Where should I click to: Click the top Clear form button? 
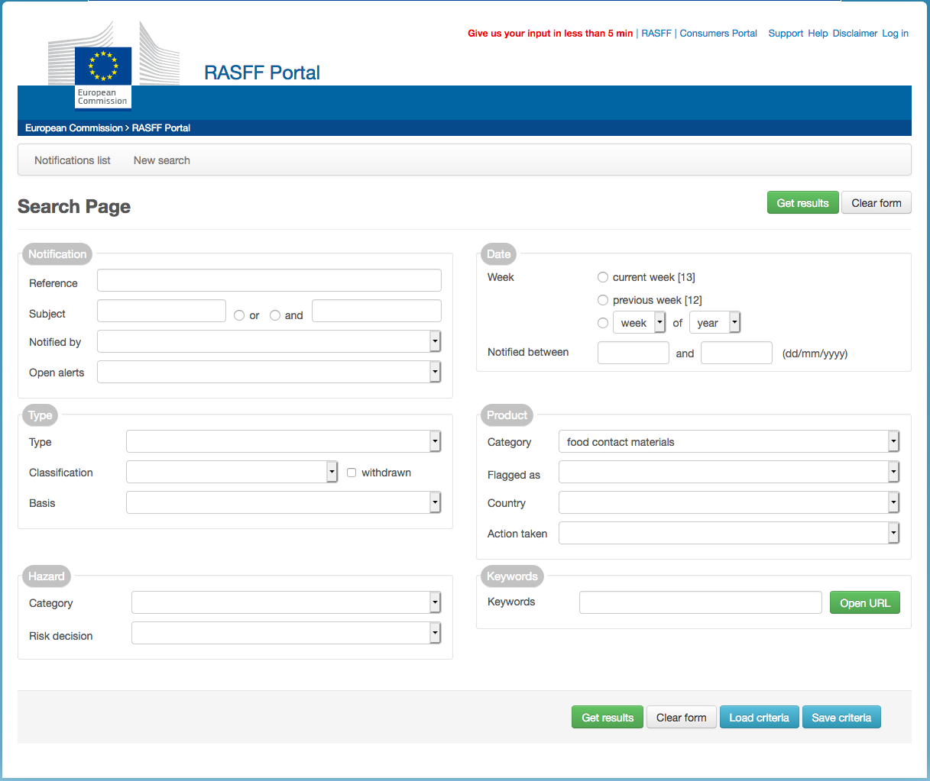pos(877,202)
